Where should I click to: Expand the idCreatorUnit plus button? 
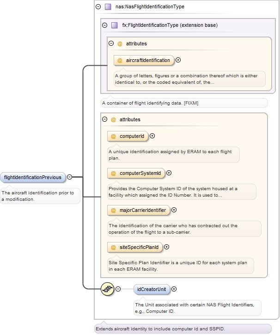(174, 289)
